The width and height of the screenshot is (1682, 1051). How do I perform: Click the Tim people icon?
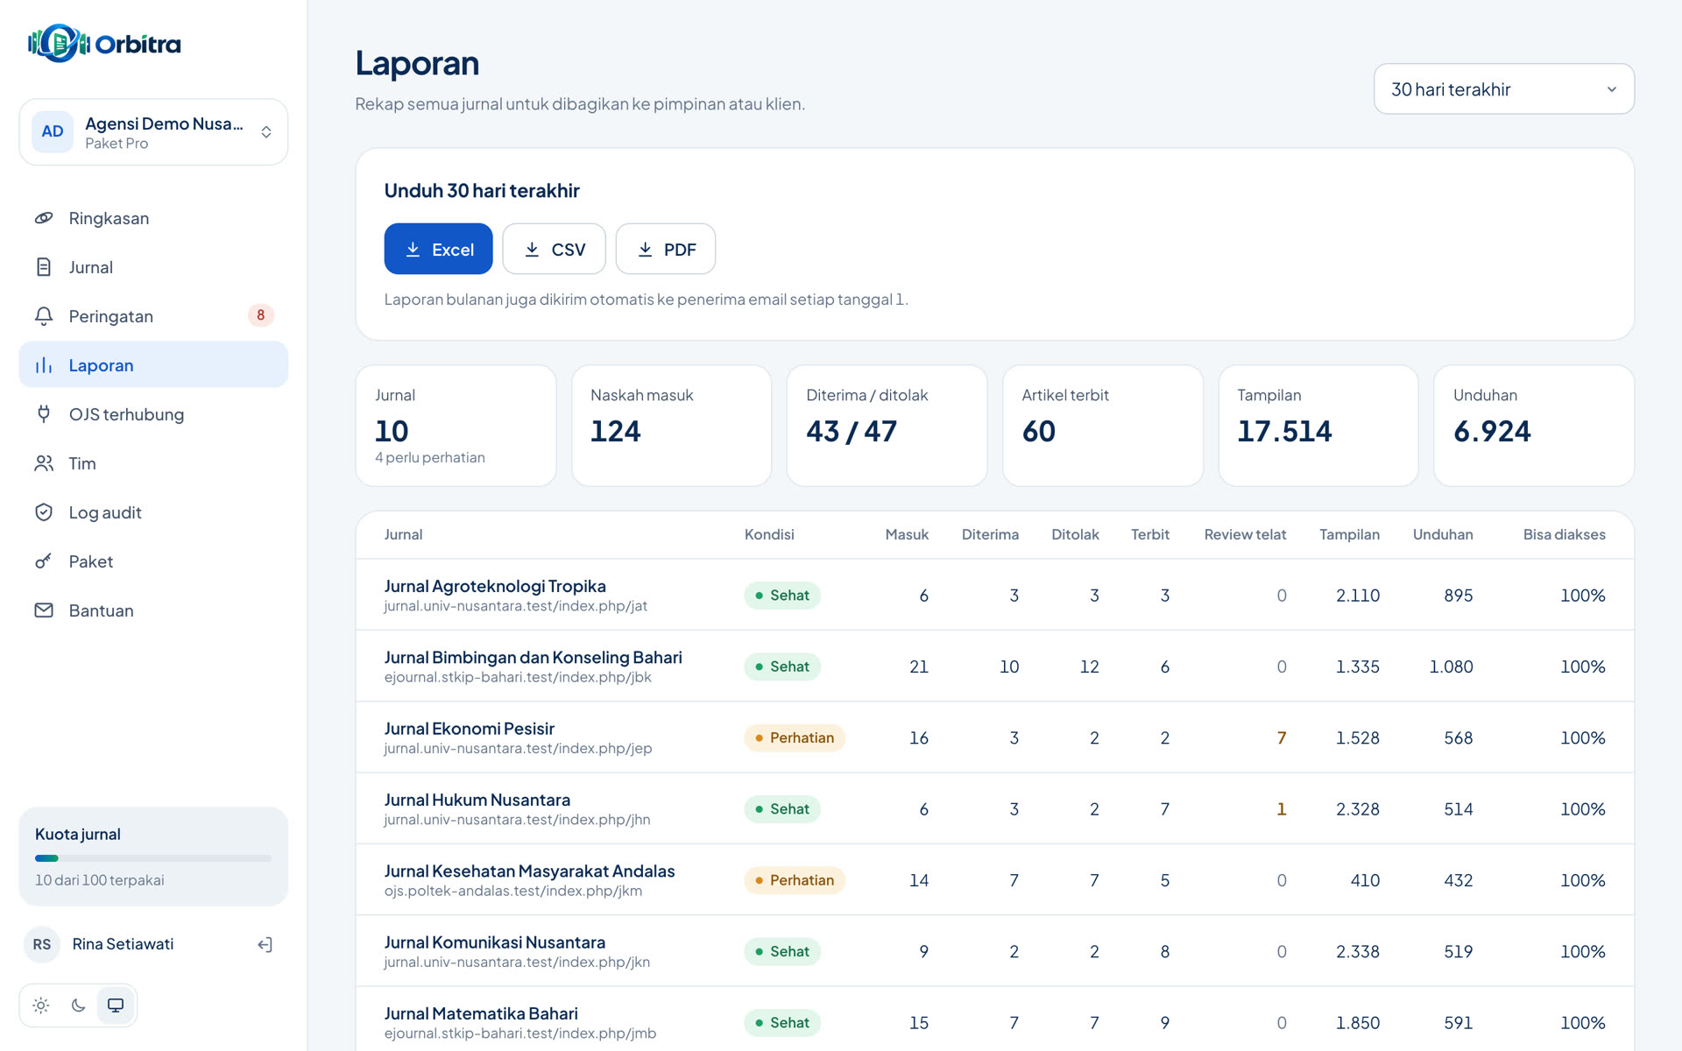click(x=44, y=463)
